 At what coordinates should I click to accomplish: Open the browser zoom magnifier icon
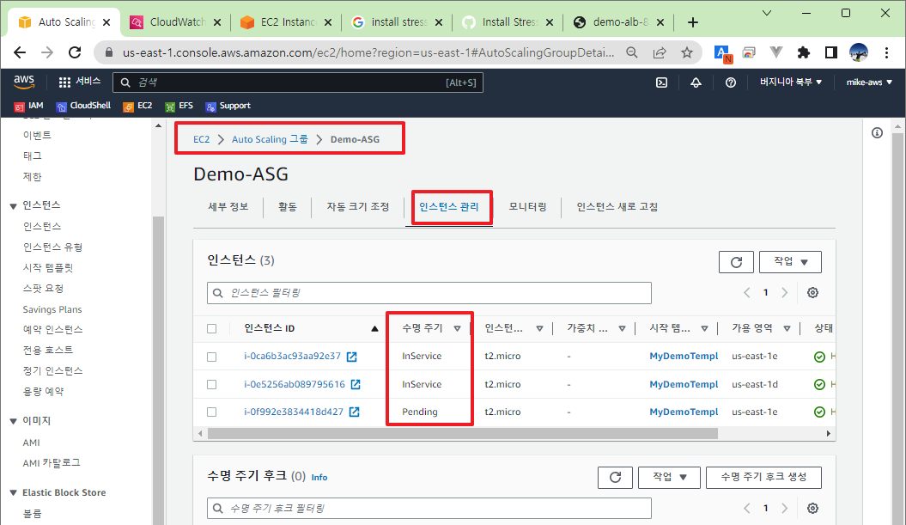(x=632, y=52)
